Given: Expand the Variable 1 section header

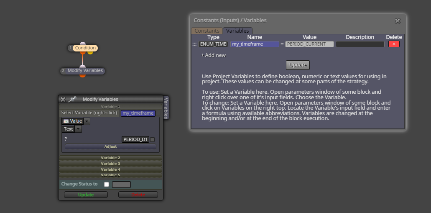Looking at the screenshot, I should pos(110,107).
